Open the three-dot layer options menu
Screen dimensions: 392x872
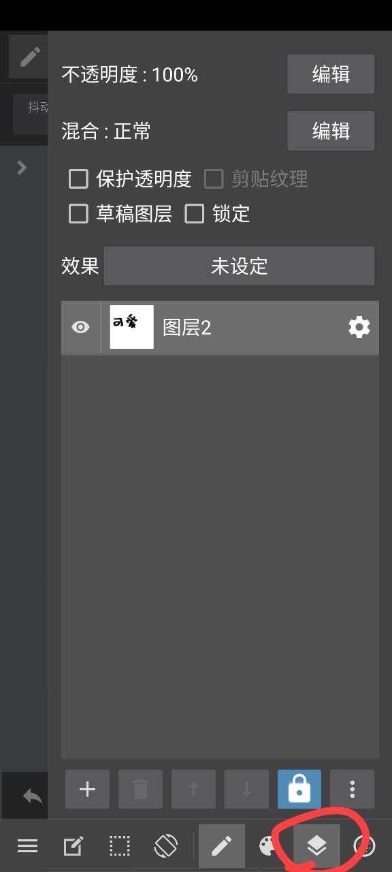click(353, 789)
